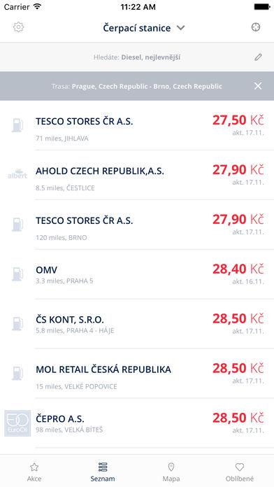Viewport: 274px width, 487px height.
Task: Dismiss the Prague–Brno route banner
Action: (x=258, y=86)
